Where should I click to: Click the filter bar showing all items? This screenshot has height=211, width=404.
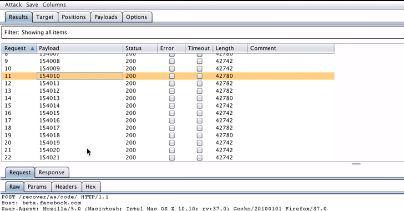point(203,33)
